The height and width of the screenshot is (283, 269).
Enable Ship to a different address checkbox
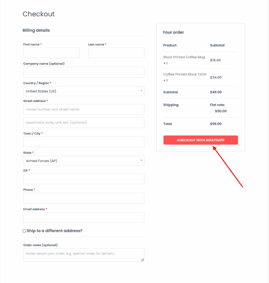tap(24, 231)
